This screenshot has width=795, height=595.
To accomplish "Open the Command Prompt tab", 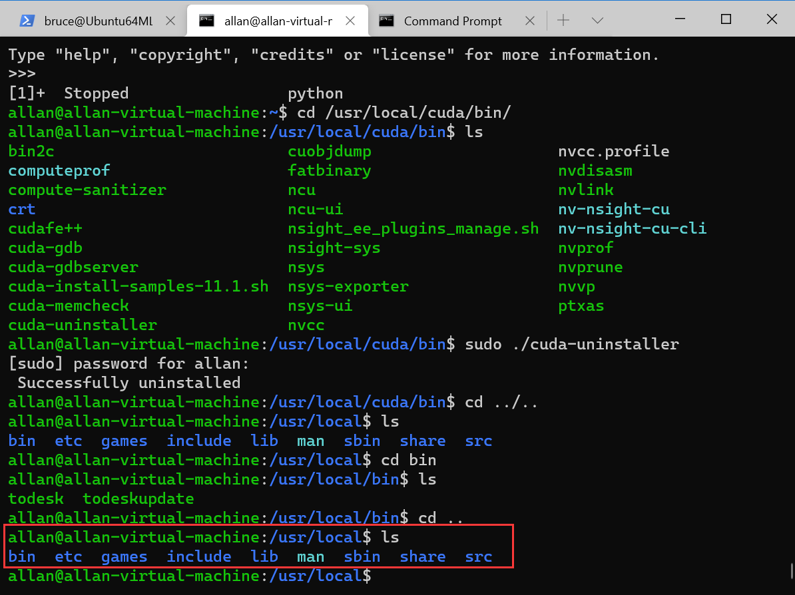I will (452, 21).
